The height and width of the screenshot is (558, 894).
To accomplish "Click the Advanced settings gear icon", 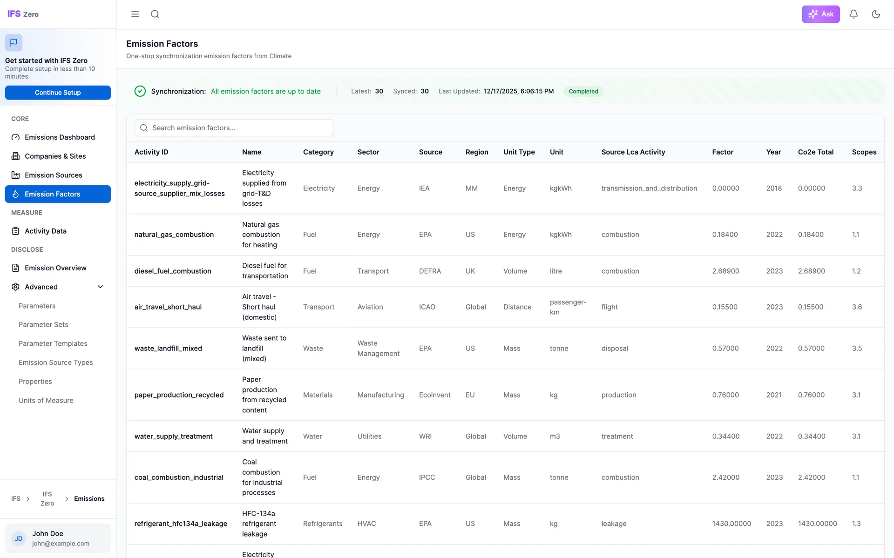I will 15,287.
